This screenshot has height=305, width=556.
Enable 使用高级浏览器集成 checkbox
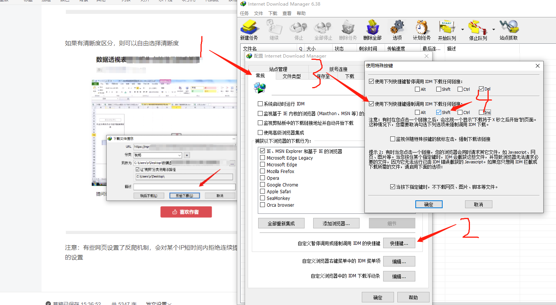pyautogui.click(x=260, y=132)
